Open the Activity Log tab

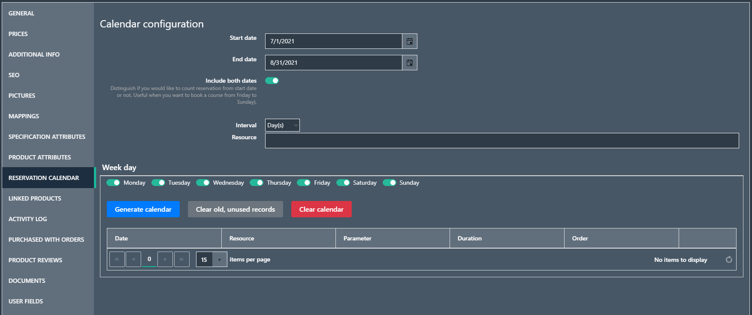tap(48, 219)
